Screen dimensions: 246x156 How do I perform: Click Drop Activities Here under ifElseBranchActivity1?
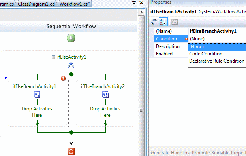[x=37, y=112]
